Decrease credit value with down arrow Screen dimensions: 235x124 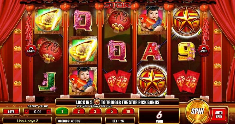[27, 112]
